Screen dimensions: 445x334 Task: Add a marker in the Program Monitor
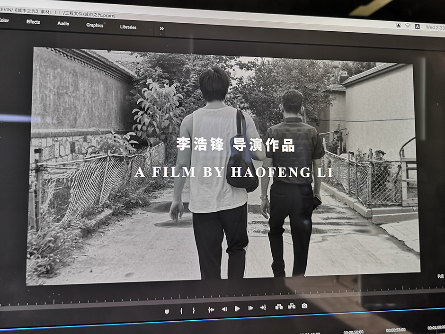[x=167, y=312]
